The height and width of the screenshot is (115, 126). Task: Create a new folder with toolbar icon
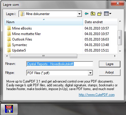[x=100, y=14]
